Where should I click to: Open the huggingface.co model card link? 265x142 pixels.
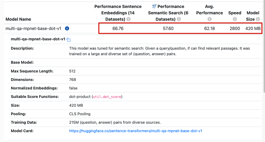point(136,131)
